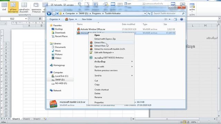Screen dimensions: 221x124
Task: Expand the Send to submenu
Action: (111, 76)
